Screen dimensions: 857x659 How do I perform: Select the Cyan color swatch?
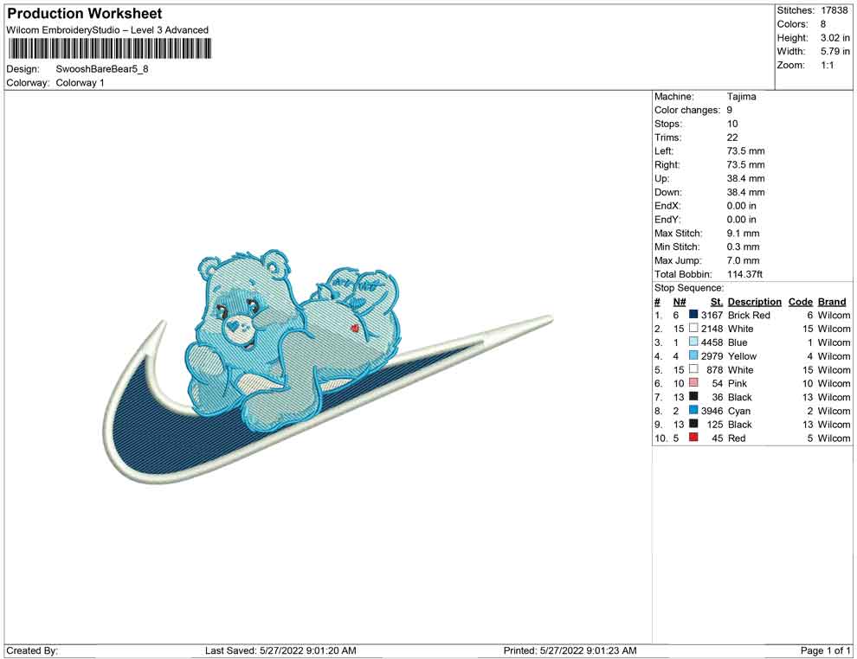point(693,410)
